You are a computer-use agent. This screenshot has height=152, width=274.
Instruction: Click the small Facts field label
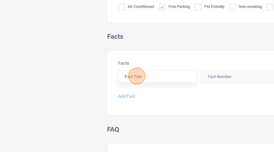(x=124, y=63)
